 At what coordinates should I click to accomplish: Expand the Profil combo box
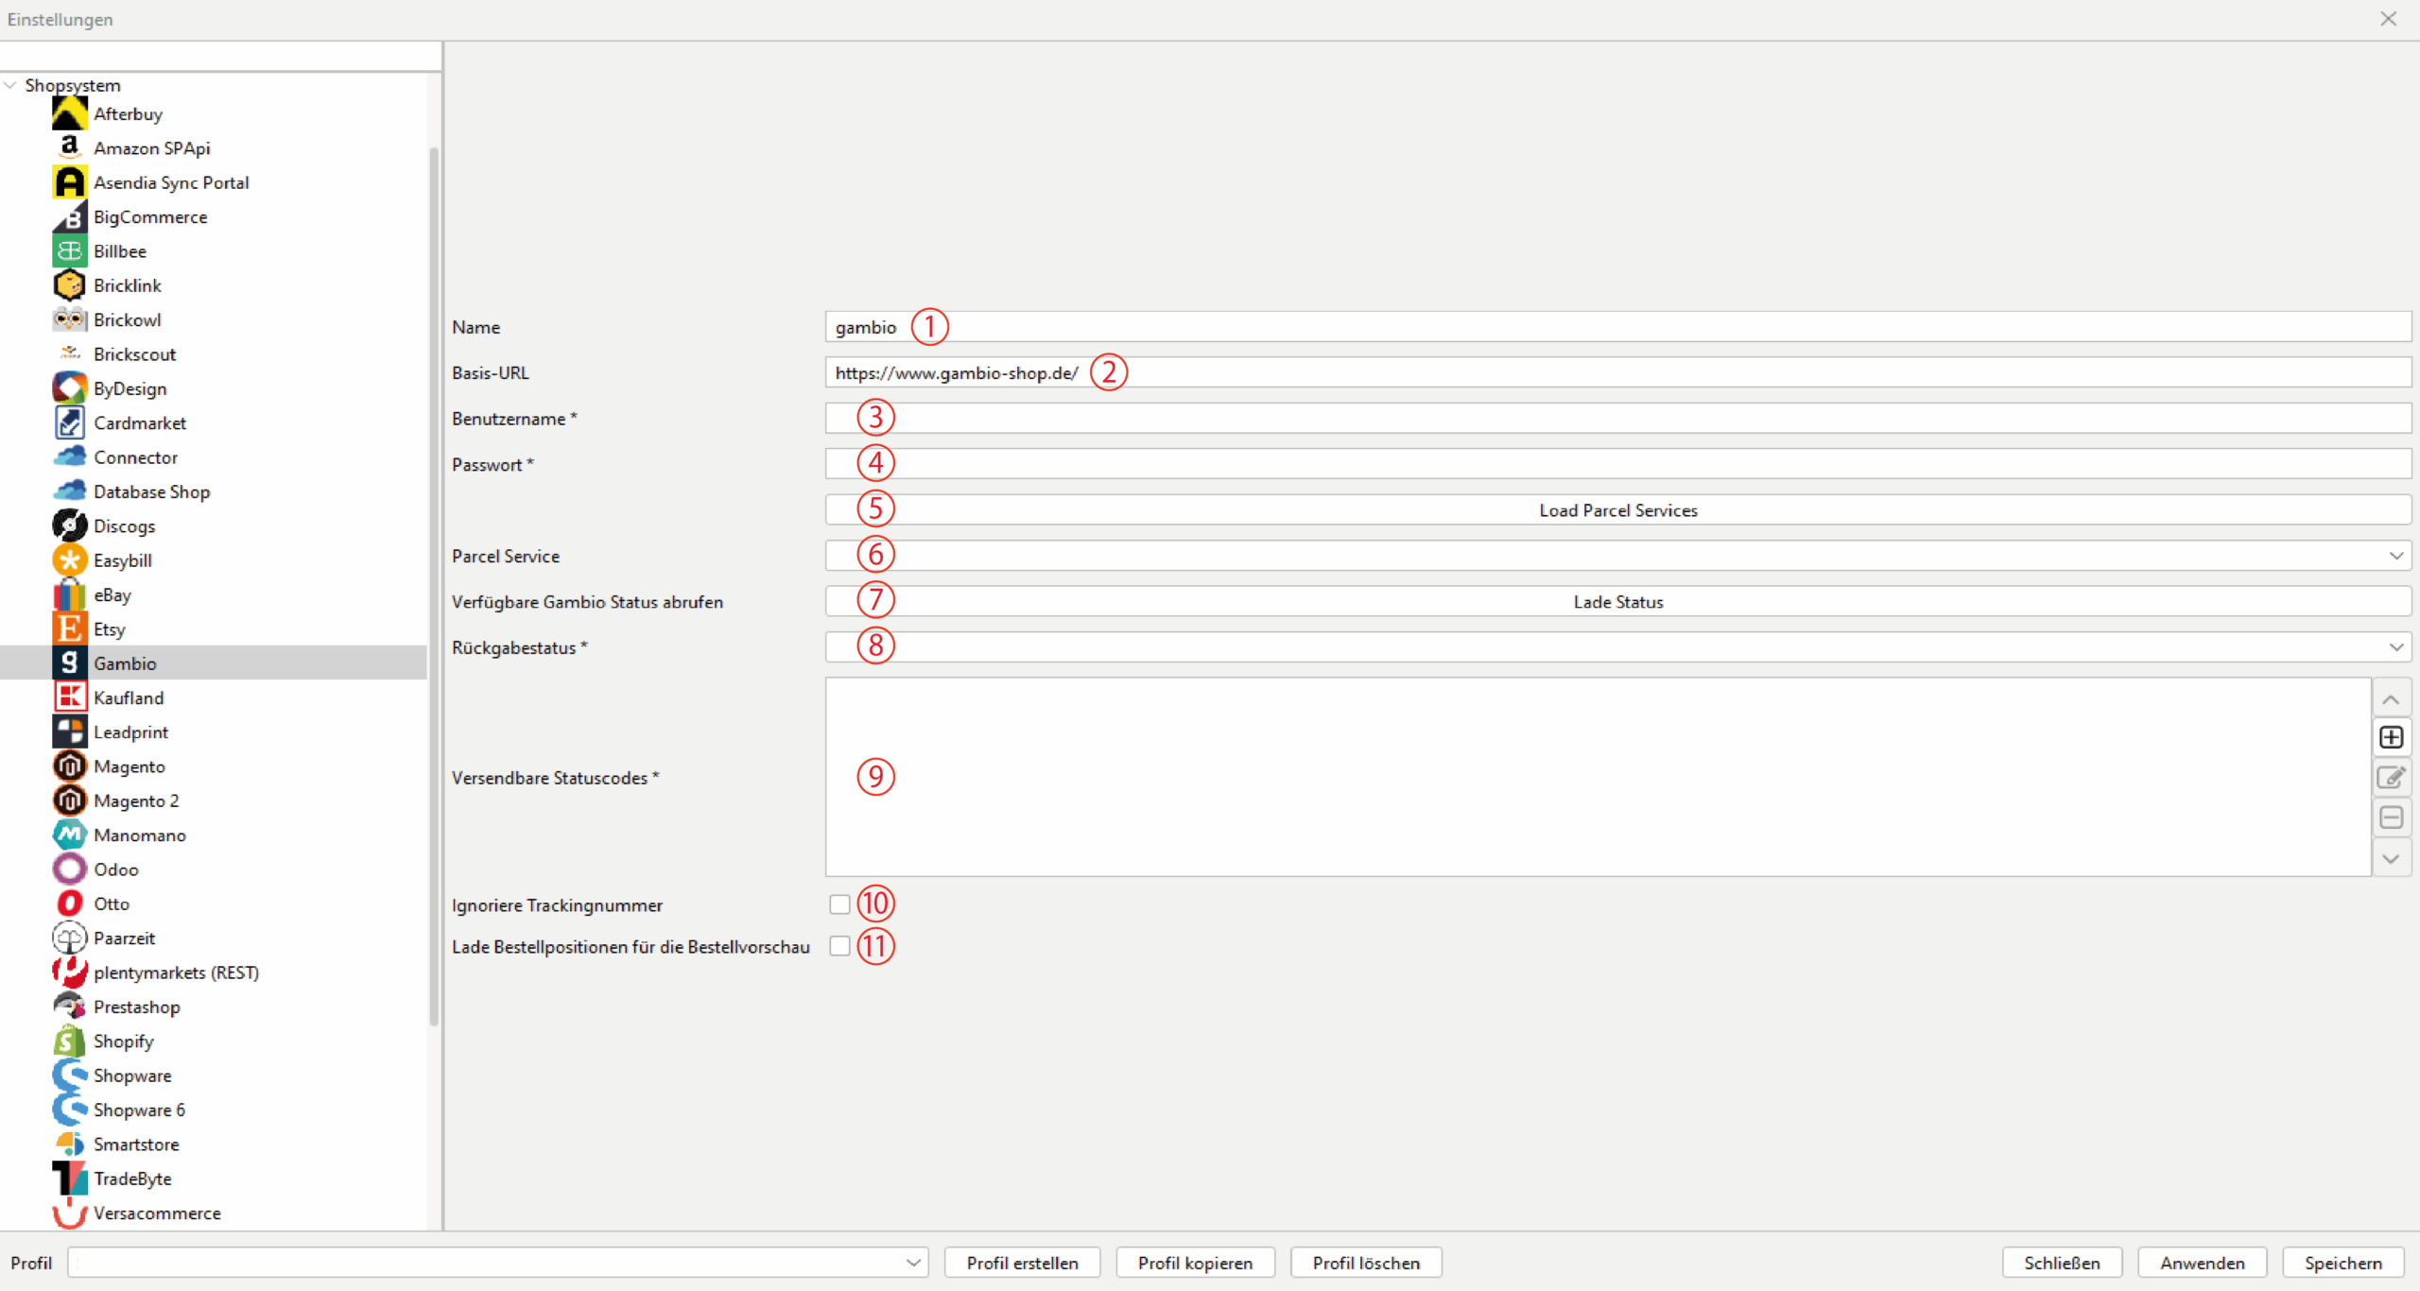[913, 1263]
